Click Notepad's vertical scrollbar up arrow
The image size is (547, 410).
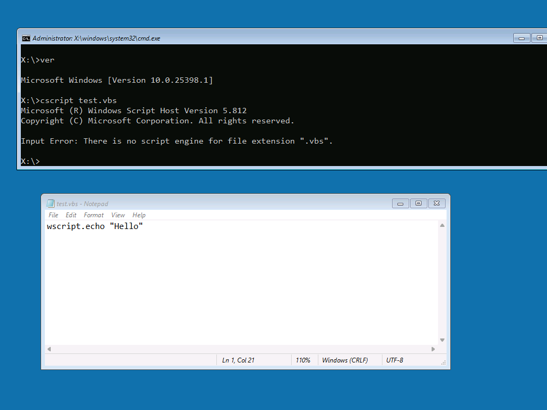442,225
